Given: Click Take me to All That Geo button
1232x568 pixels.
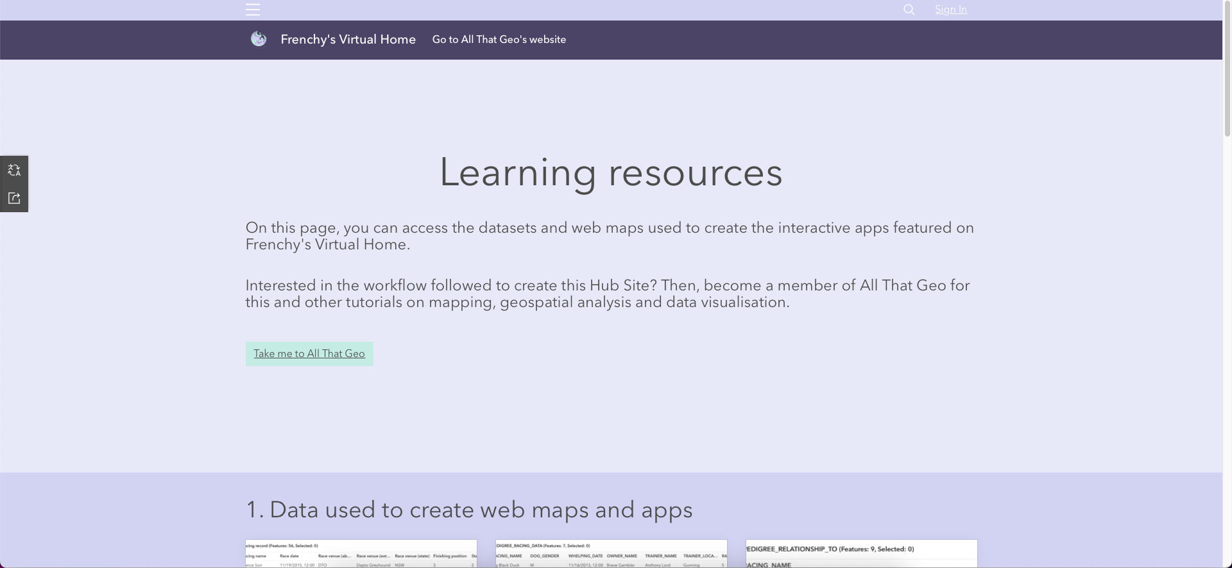Looking at the screenshot, I should 309,354.
